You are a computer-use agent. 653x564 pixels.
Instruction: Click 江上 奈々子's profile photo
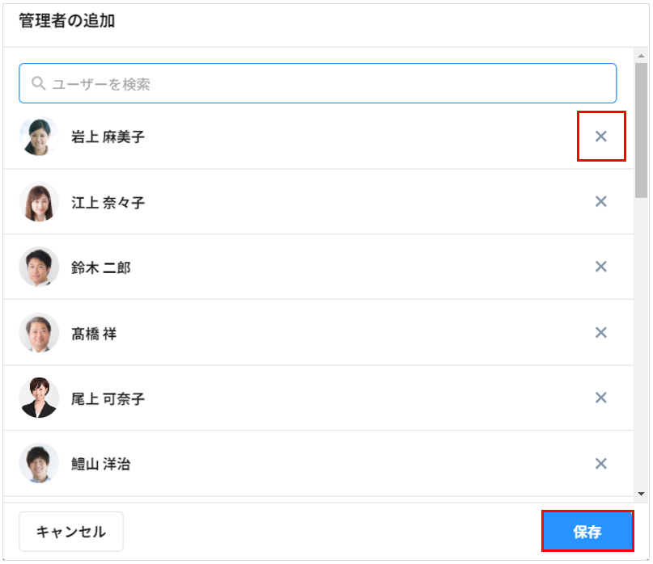click(39, 202)
